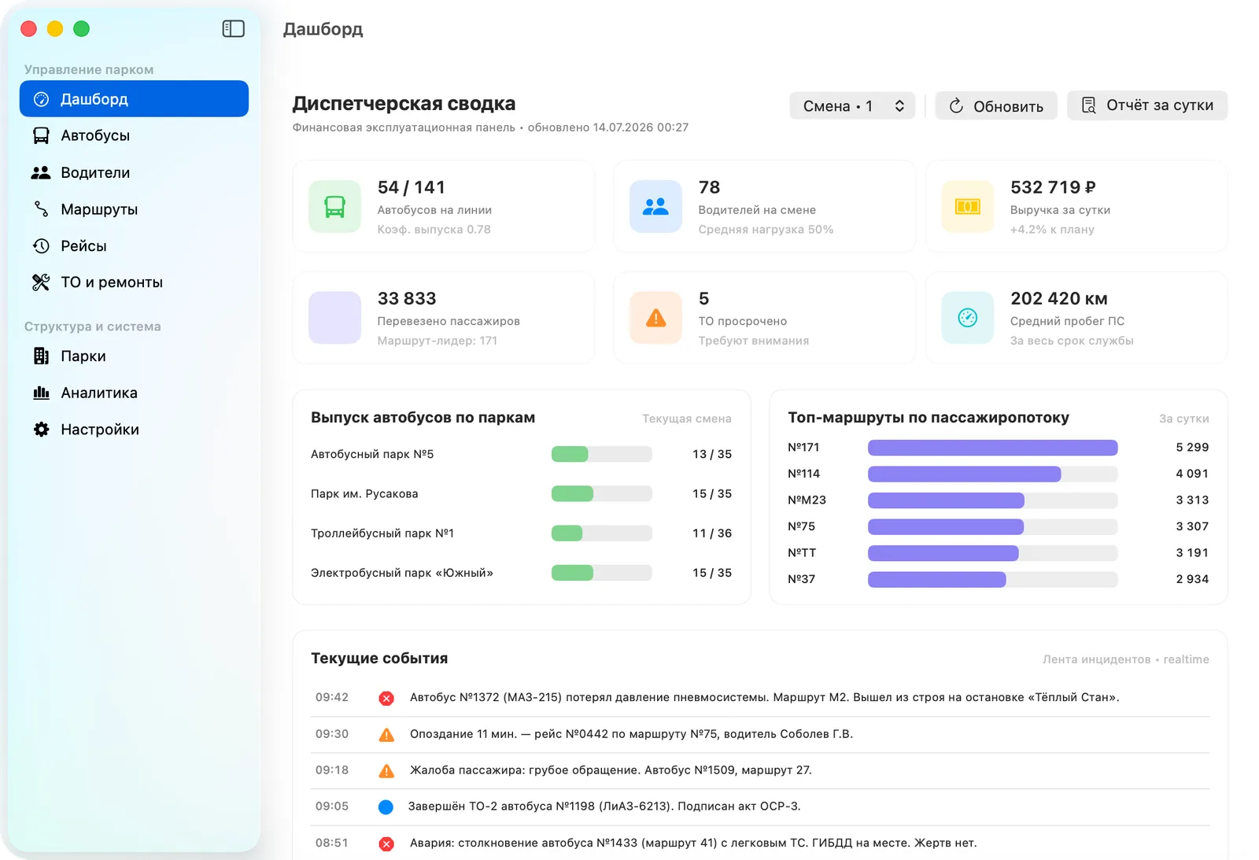Click the yellow revenue banknote icon
Screen dimensions: 1259x860
coord(967,207)
